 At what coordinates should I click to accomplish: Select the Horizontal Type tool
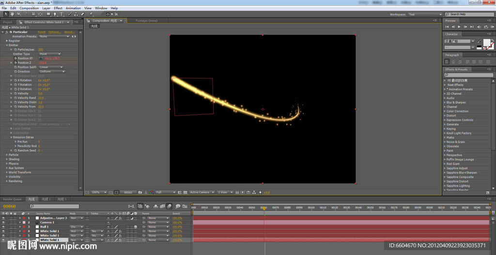tap(62, 14)
